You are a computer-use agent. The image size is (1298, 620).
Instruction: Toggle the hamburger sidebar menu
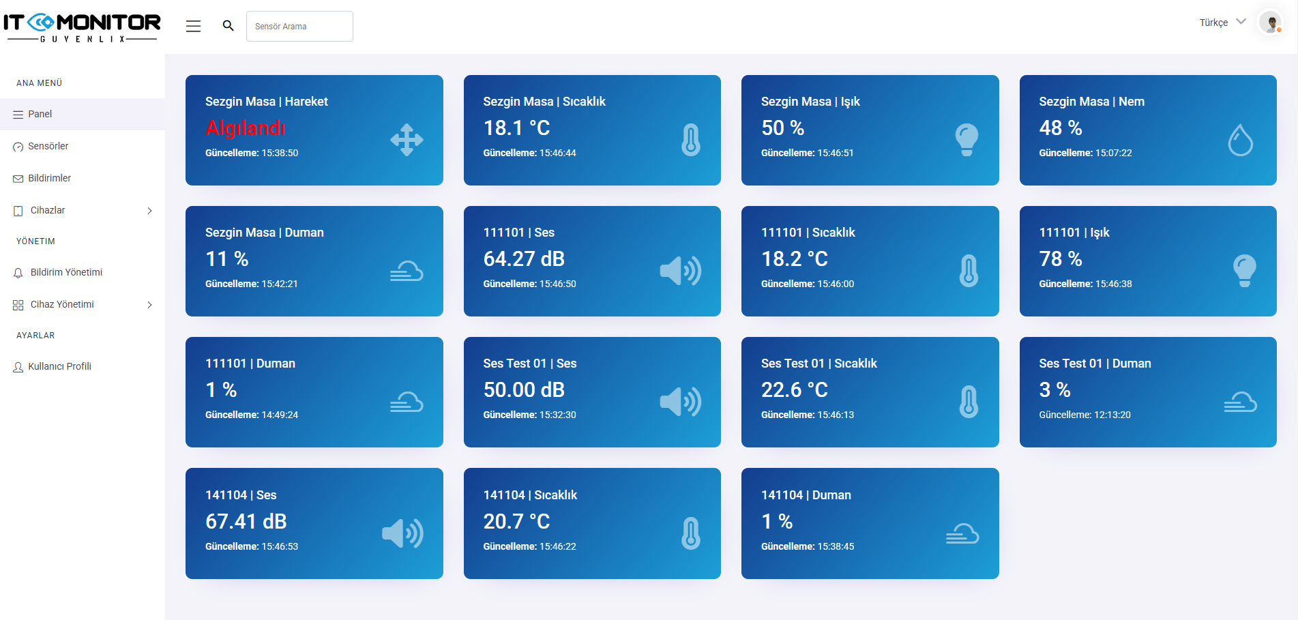point(193,26)
